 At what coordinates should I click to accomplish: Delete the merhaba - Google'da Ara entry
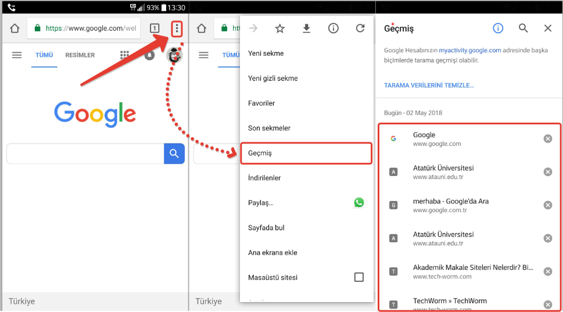point(547,205)
